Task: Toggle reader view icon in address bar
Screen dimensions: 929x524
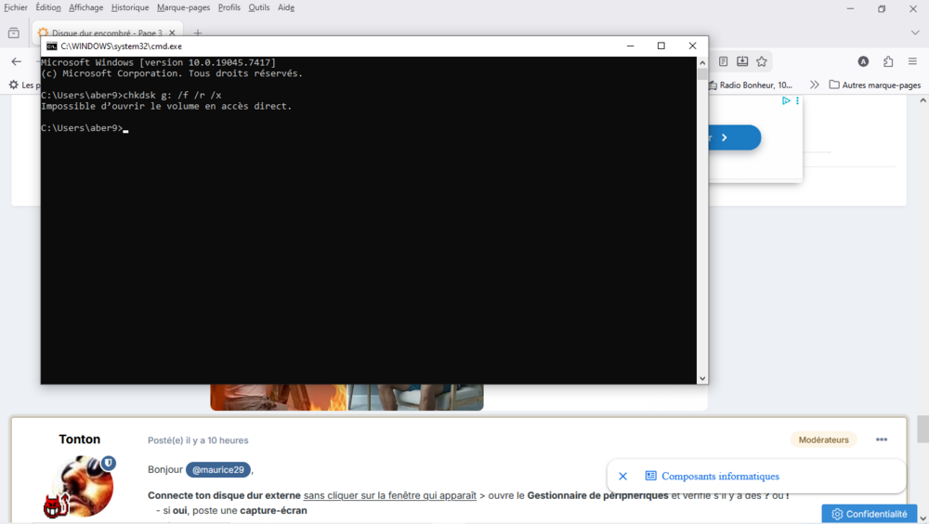Action: pos(724,61)
